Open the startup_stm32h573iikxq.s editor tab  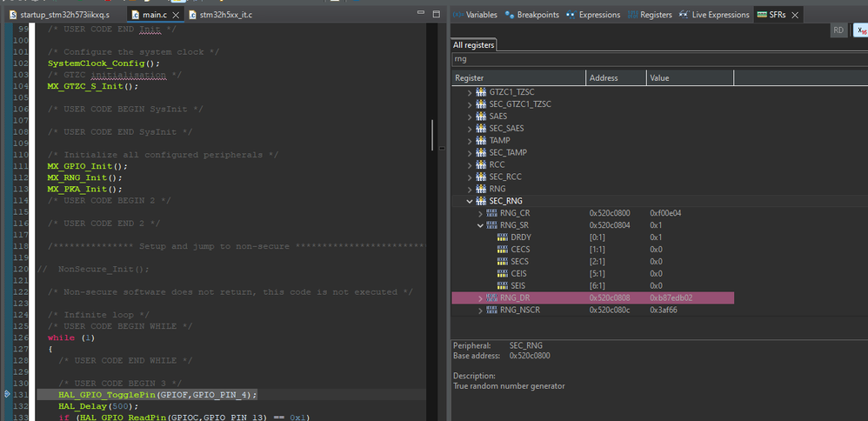65,15
